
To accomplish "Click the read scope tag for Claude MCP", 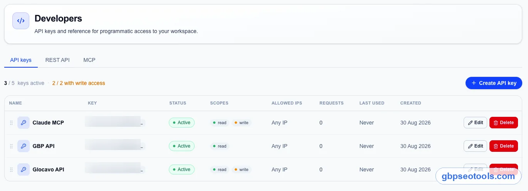I will pyautogui.click(x=220, y=123).
